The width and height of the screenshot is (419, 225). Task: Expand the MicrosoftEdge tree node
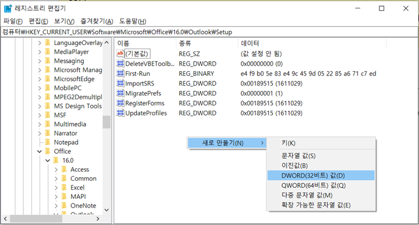coord(40,79)
